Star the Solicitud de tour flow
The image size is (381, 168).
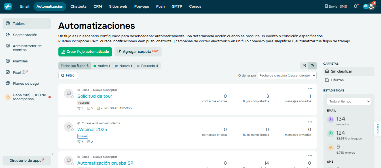(72, 97)
